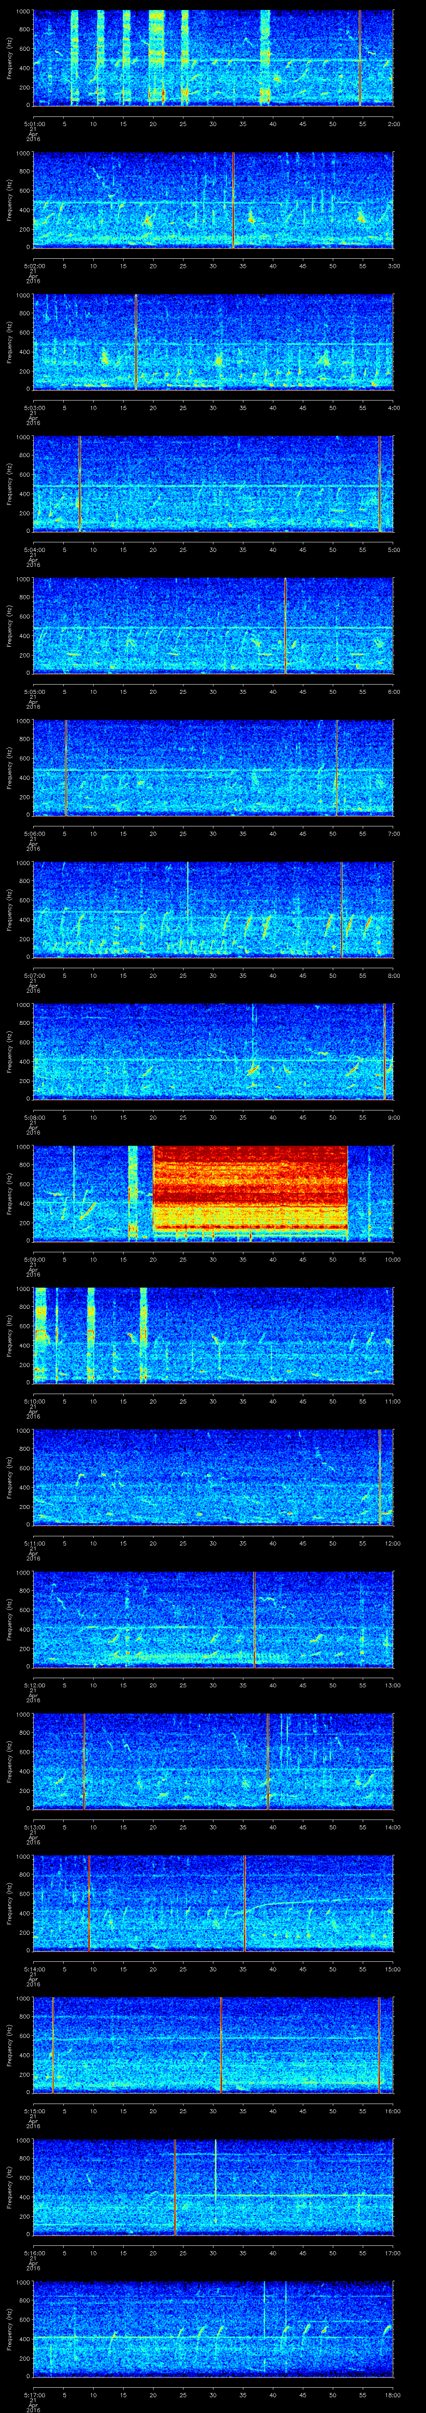Image resolution: width=426 pixels, height=2413 pixels.
Task: Click the 5:11:00 start time label
Action: (34, 1543)
